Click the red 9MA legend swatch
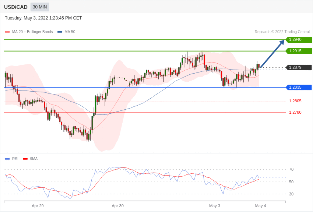The height and width of the screenshot is (212, 313). click(x=25, y=159)
